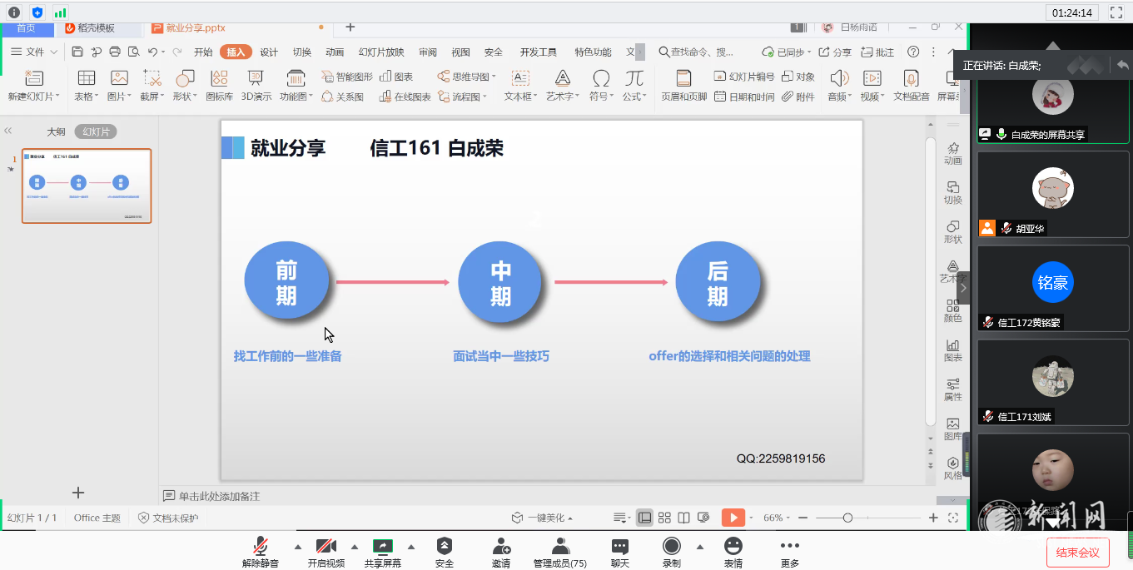Switch to the 设计 ribbon tab

(269, 52)
